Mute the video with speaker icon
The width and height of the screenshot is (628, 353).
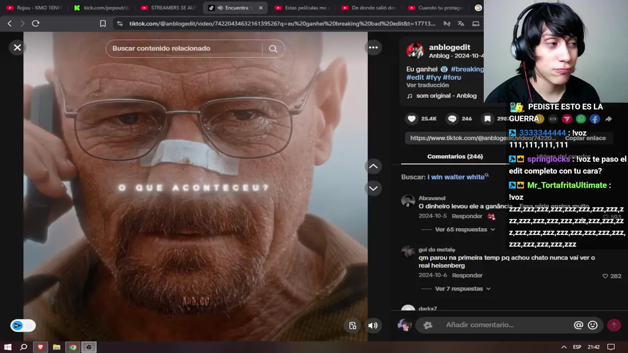pyautogui.click(x=373, y=326)
